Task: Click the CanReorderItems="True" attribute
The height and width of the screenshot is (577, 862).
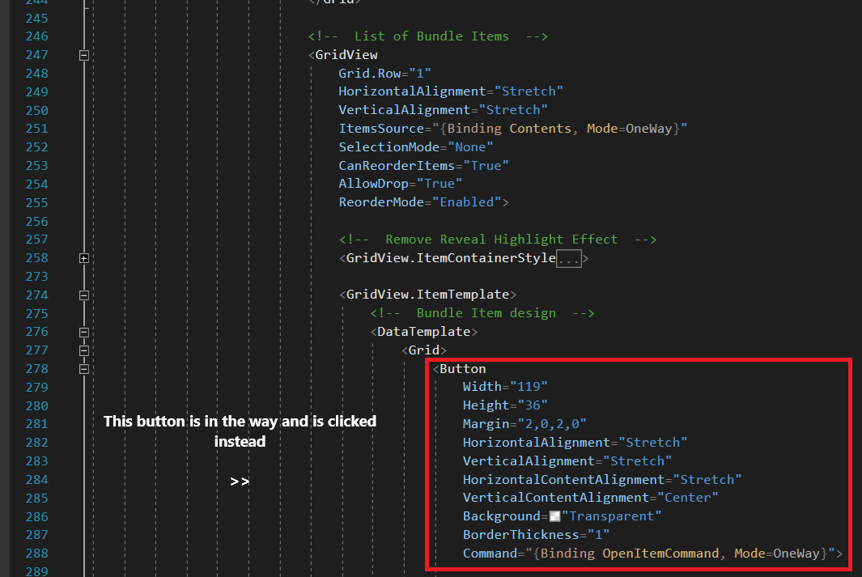Action: [424, 165]
